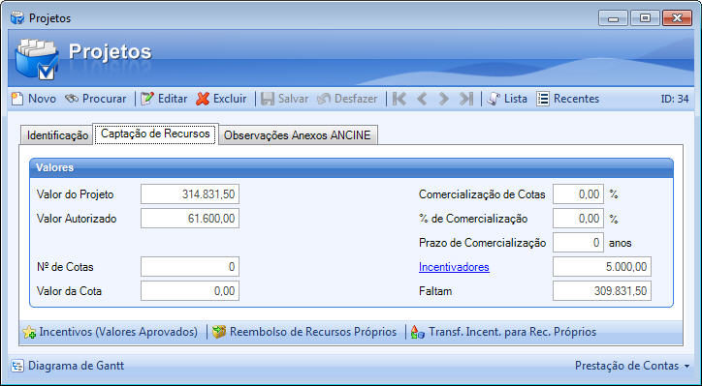Click Incentivadores value field 5.000,00
This screenshot has height=386, width=702.
602,267
